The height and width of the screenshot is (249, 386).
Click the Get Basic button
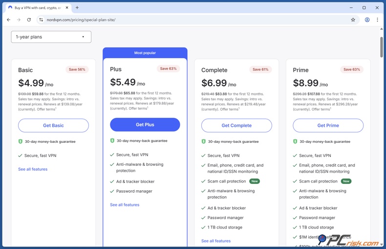click(53, 126)
